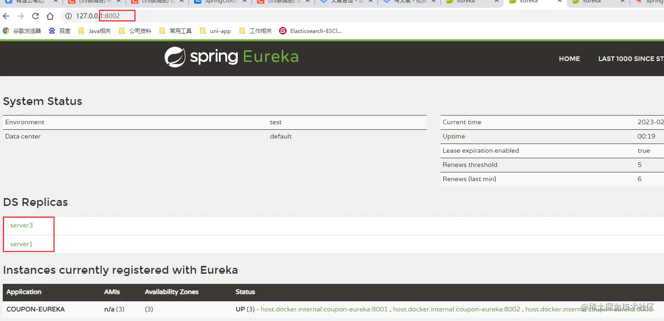Open the server1 replica link

(22, 244)
